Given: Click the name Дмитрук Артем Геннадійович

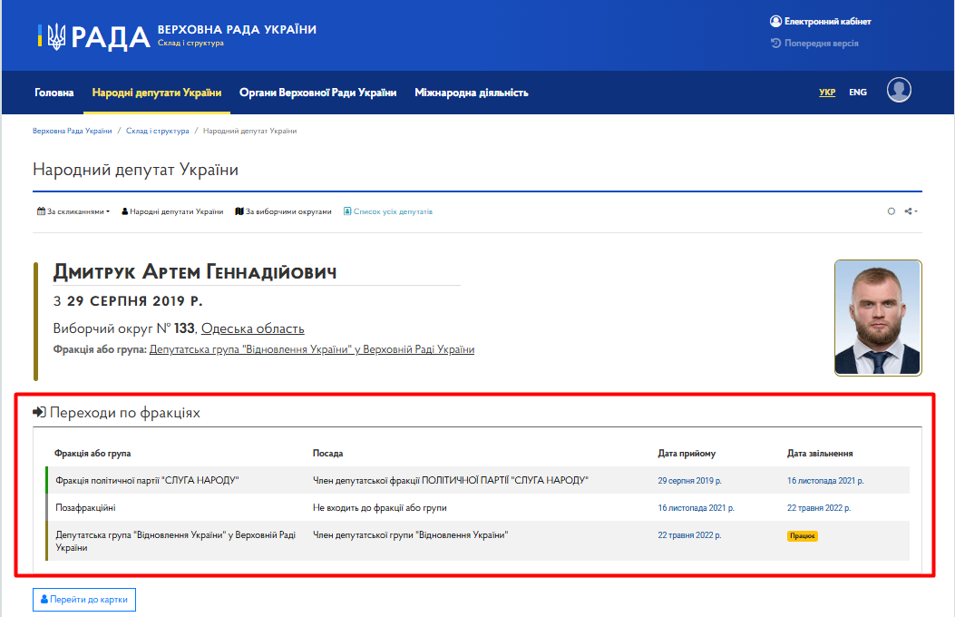Looking at the screenshot, I should click(195, 271).
